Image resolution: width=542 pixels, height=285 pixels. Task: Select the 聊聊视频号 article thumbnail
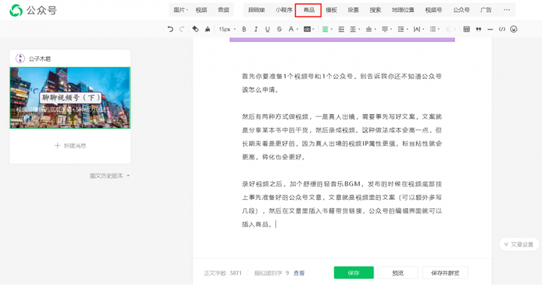[70, 98]
